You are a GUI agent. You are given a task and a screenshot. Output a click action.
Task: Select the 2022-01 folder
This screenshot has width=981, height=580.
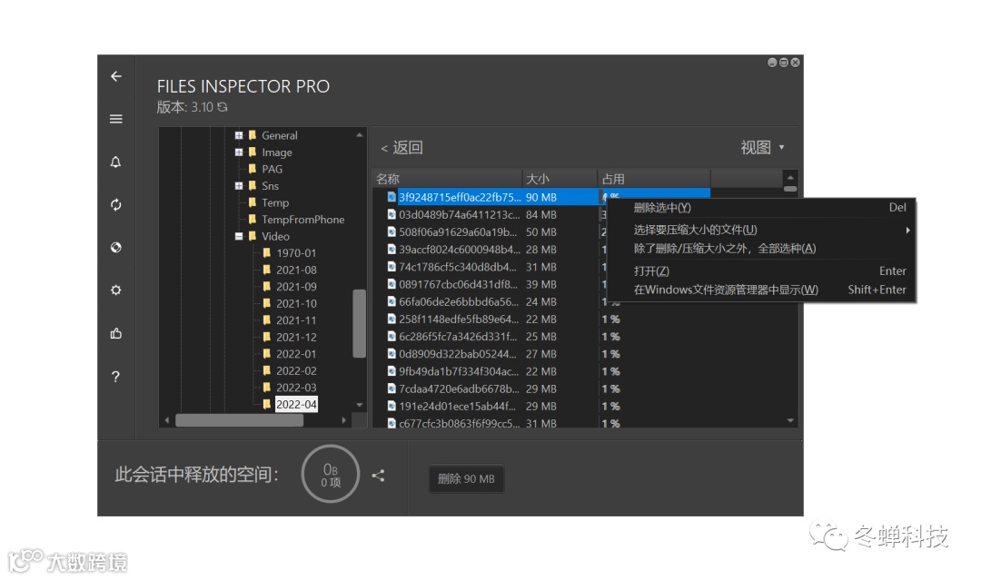(296, 354)
